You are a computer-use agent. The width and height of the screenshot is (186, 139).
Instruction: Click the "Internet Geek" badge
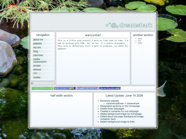coord(65,88)
